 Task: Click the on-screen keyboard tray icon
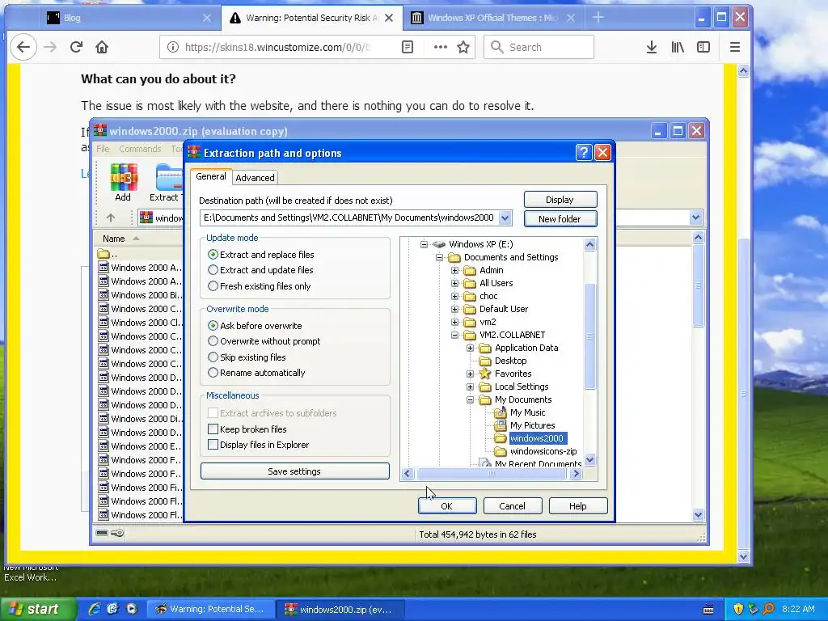708,610
